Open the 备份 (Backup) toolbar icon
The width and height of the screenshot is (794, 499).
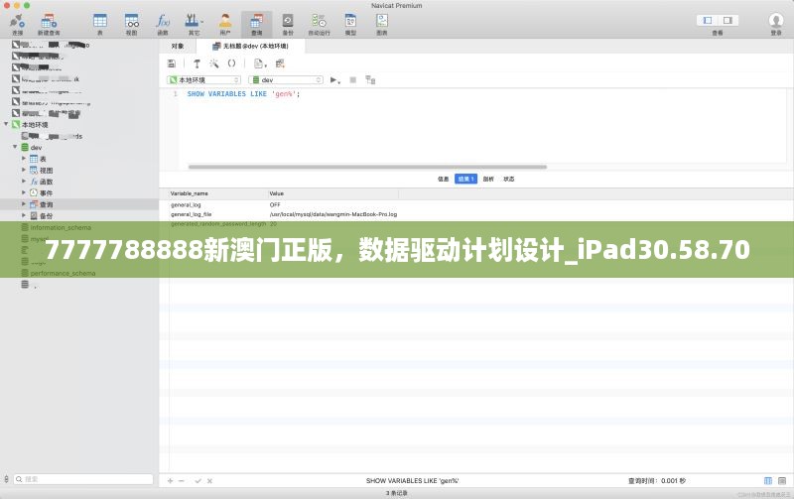pos(288,24)
